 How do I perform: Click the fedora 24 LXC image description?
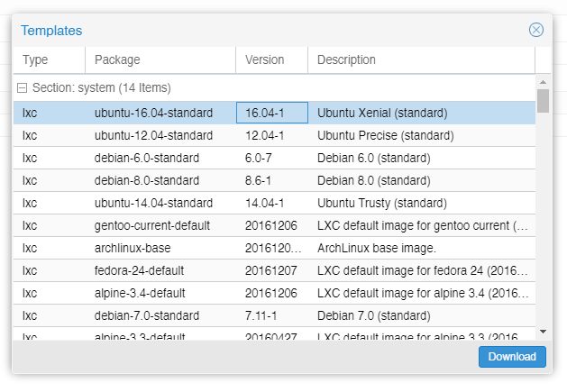pos(423,270)
